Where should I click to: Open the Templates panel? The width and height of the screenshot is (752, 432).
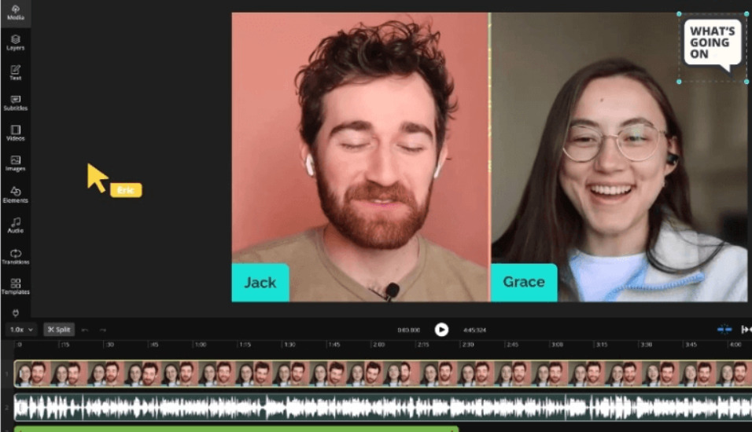[x=16, y=287]
